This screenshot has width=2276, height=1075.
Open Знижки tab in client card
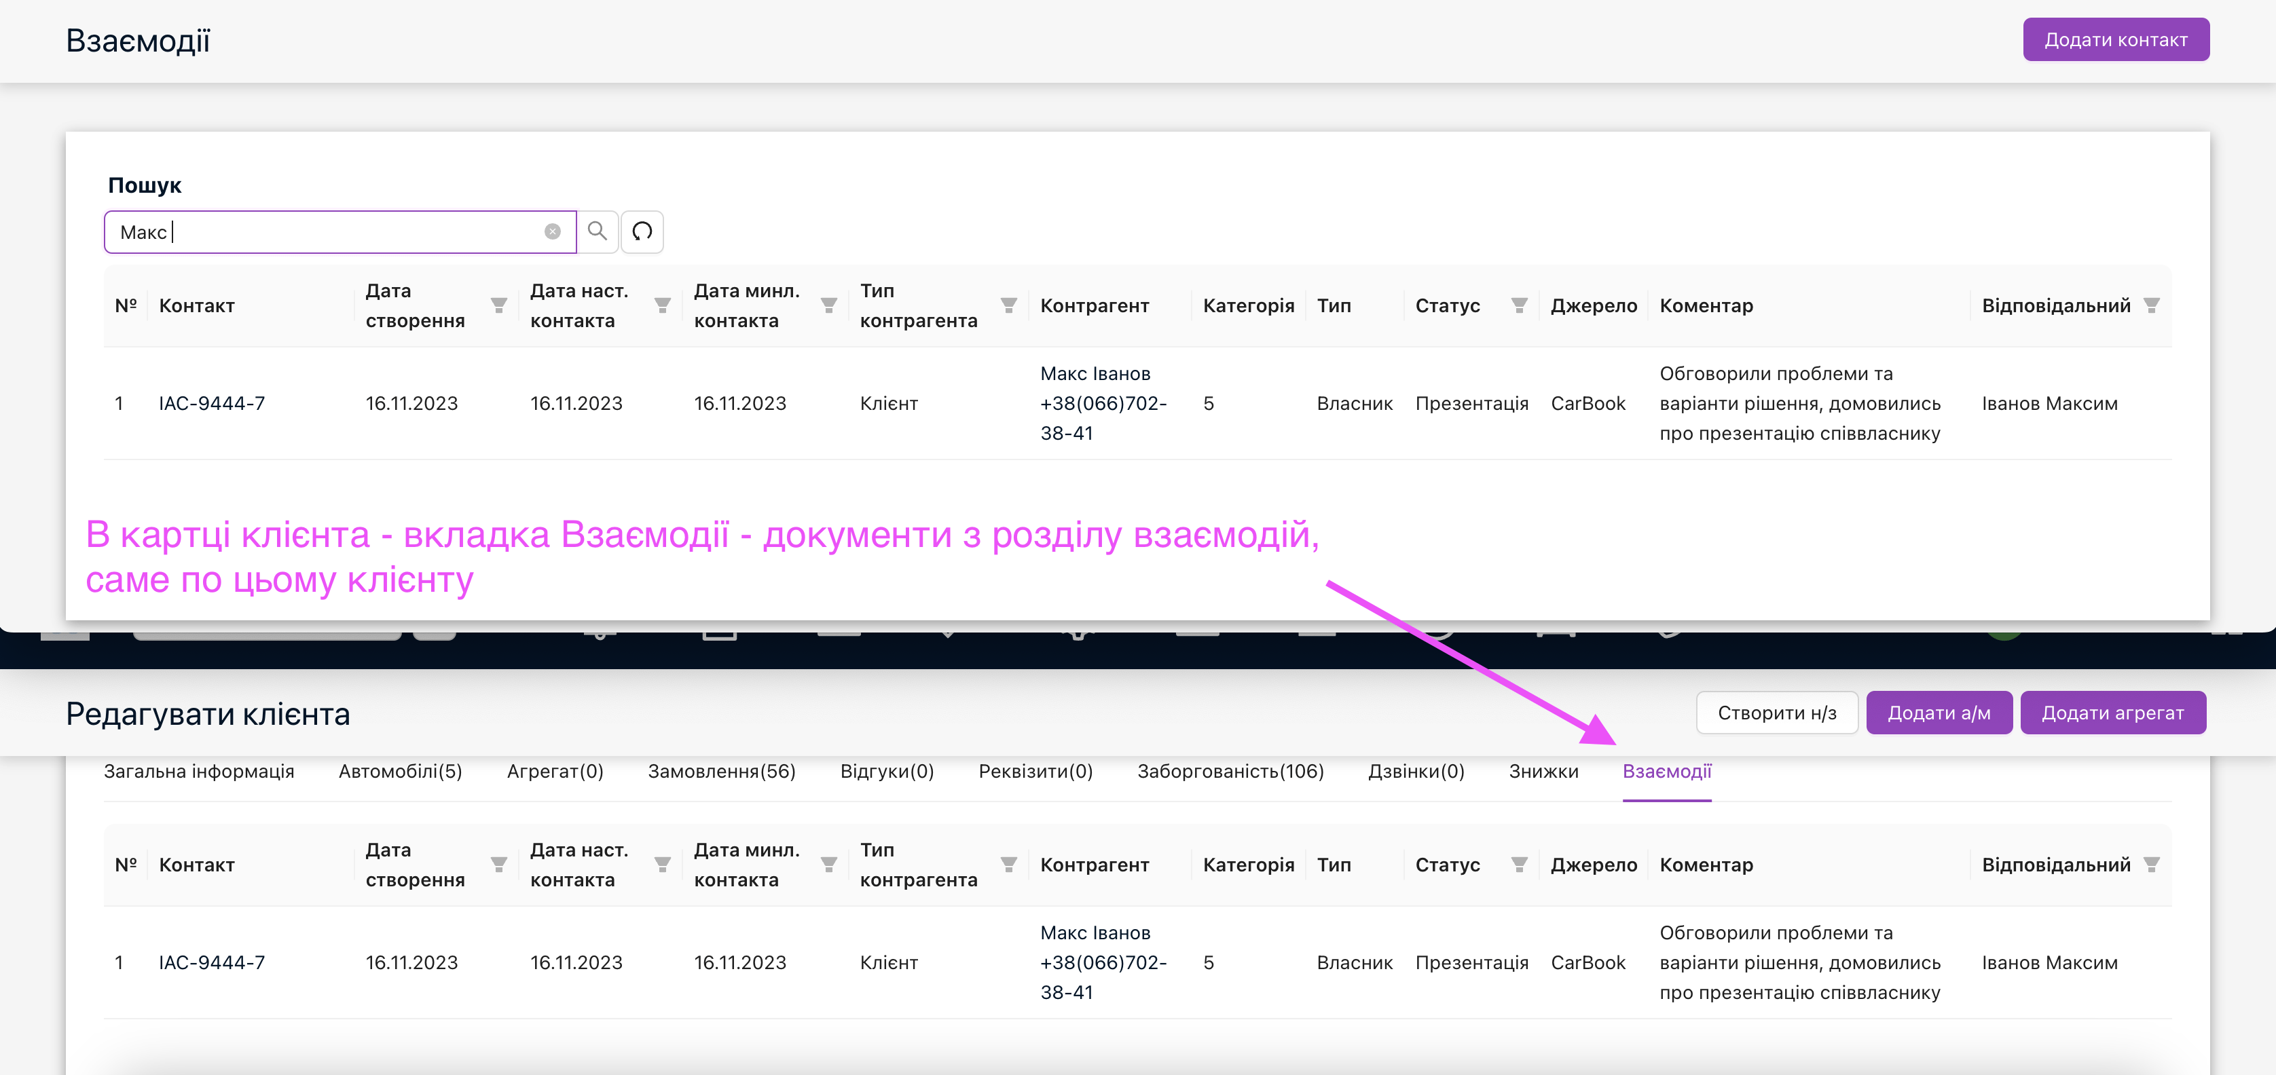pyautogui.click(x=1543, y=770)
